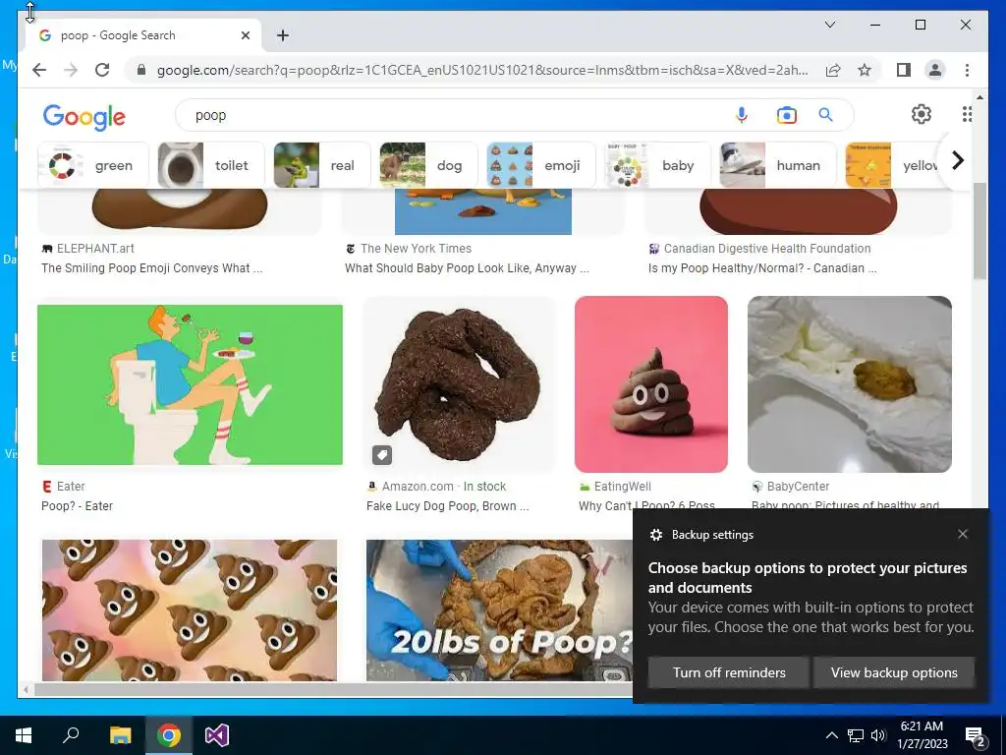Viewport: 1006px width, 755px height.
Task: Open the share this page icon
Action: click(x=833, y=70)
